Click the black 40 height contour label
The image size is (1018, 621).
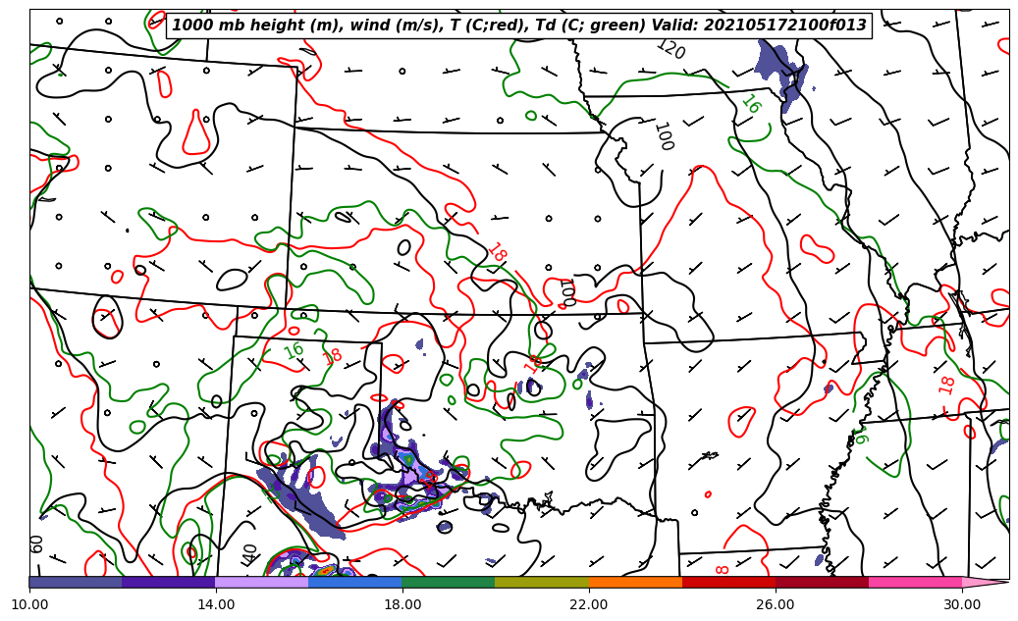(250, 553)
